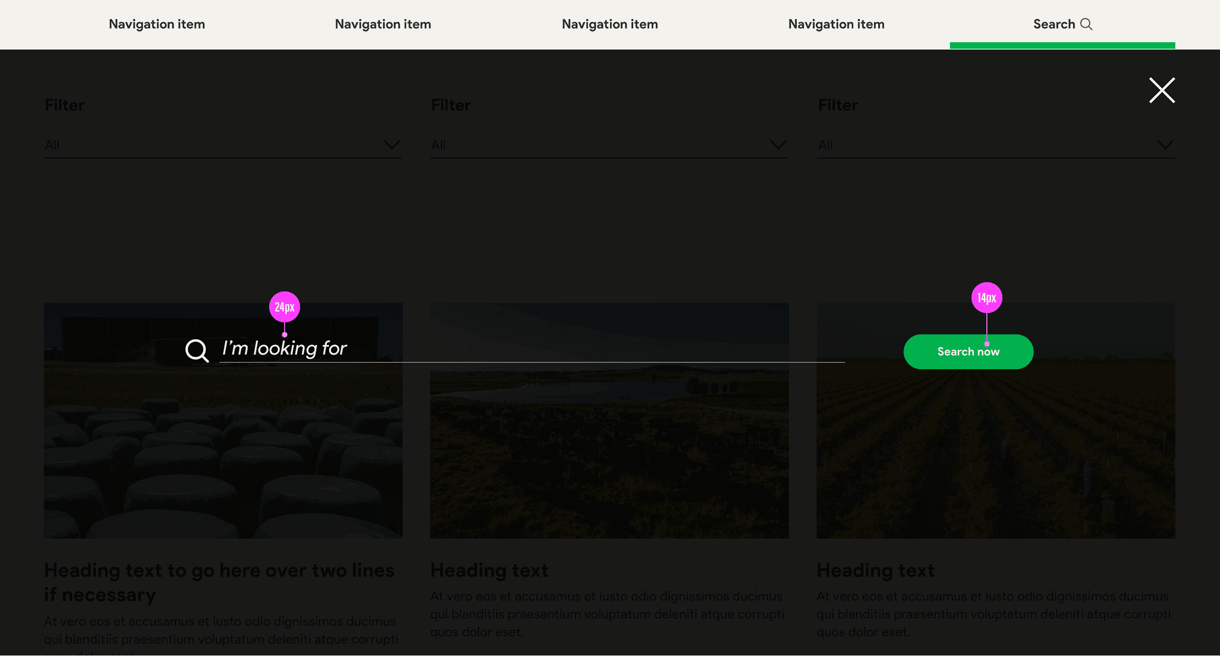This screenshot has width=1220, height=656.
Task: Expand the first Filter dropdown chevron
Action: point(391,145)
